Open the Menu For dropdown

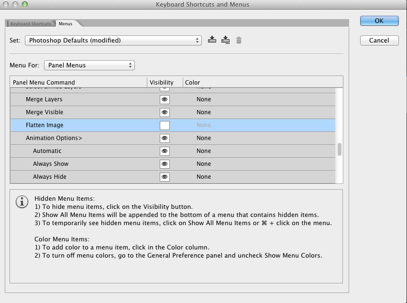click(x=89, y=65)
